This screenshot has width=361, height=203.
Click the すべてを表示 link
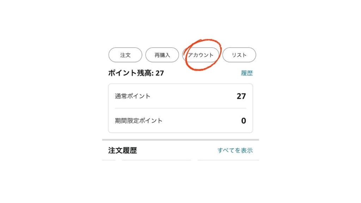(x=235, y=150)
